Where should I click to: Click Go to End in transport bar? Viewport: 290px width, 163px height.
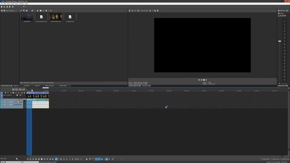47,159
